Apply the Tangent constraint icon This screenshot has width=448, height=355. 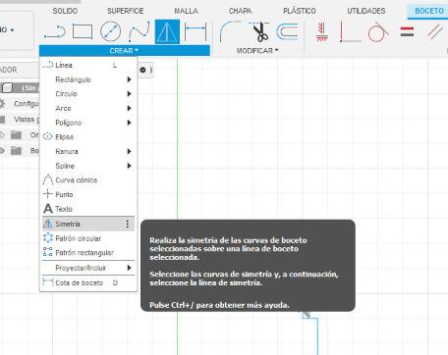coord(378,31)
